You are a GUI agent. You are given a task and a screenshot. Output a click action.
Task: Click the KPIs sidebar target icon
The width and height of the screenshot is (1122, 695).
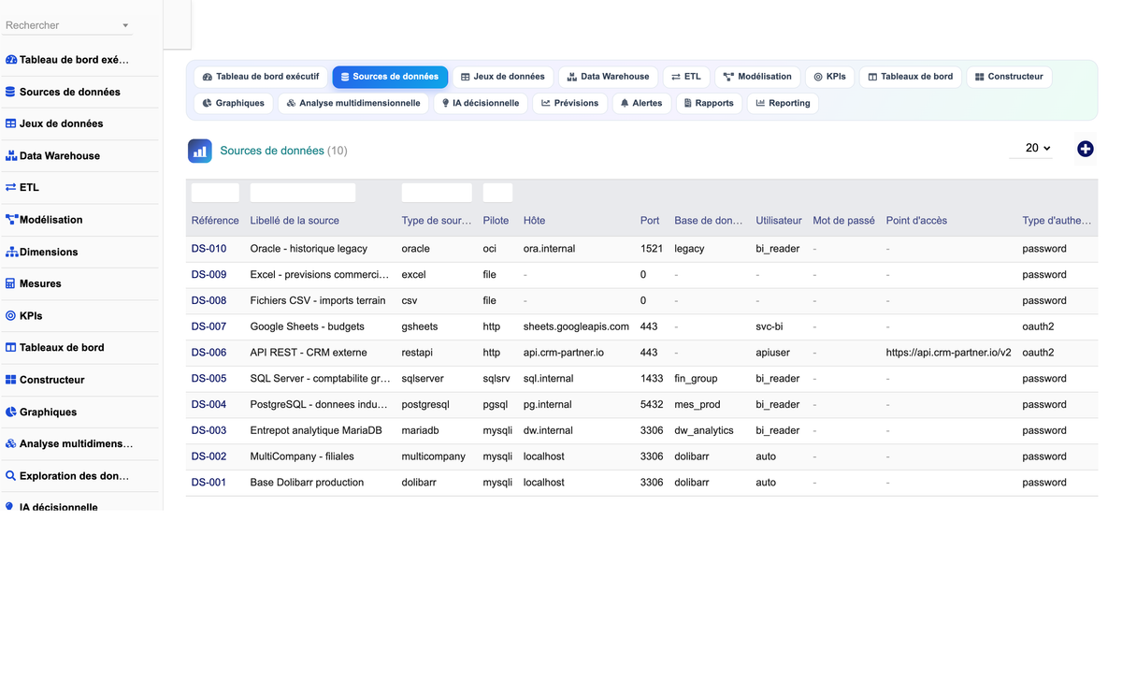point(11,315)
